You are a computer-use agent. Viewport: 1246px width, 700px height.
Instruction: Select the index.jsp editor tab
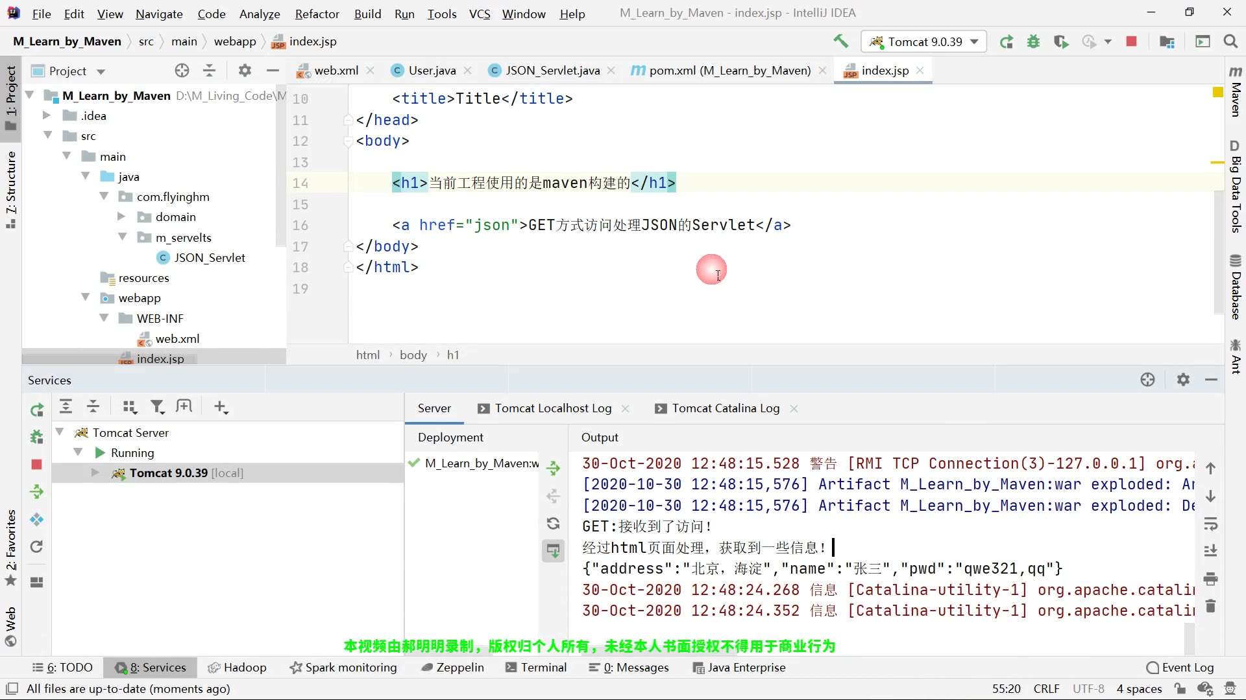pos(885,70)
